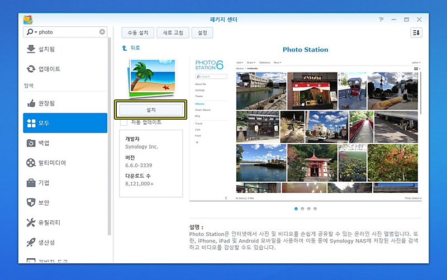447x280 pixels.
Task: Click the 권장됨 thumbs-up icon
Action: click(31, 103)
